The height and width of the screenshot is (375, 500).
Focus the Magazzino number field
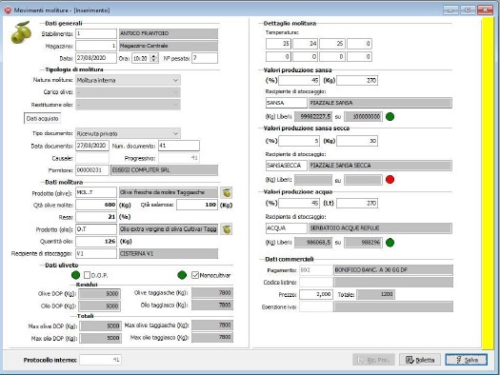[x=96, y=46]
